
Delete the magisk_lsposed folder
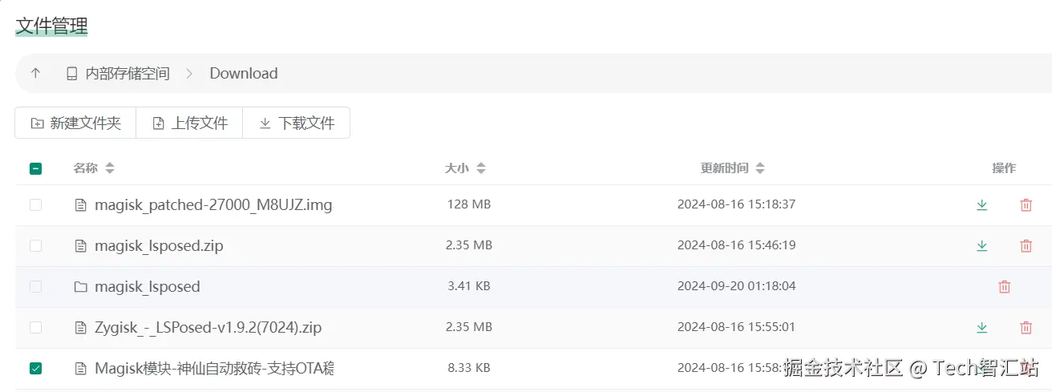(x=1004, y=287)
